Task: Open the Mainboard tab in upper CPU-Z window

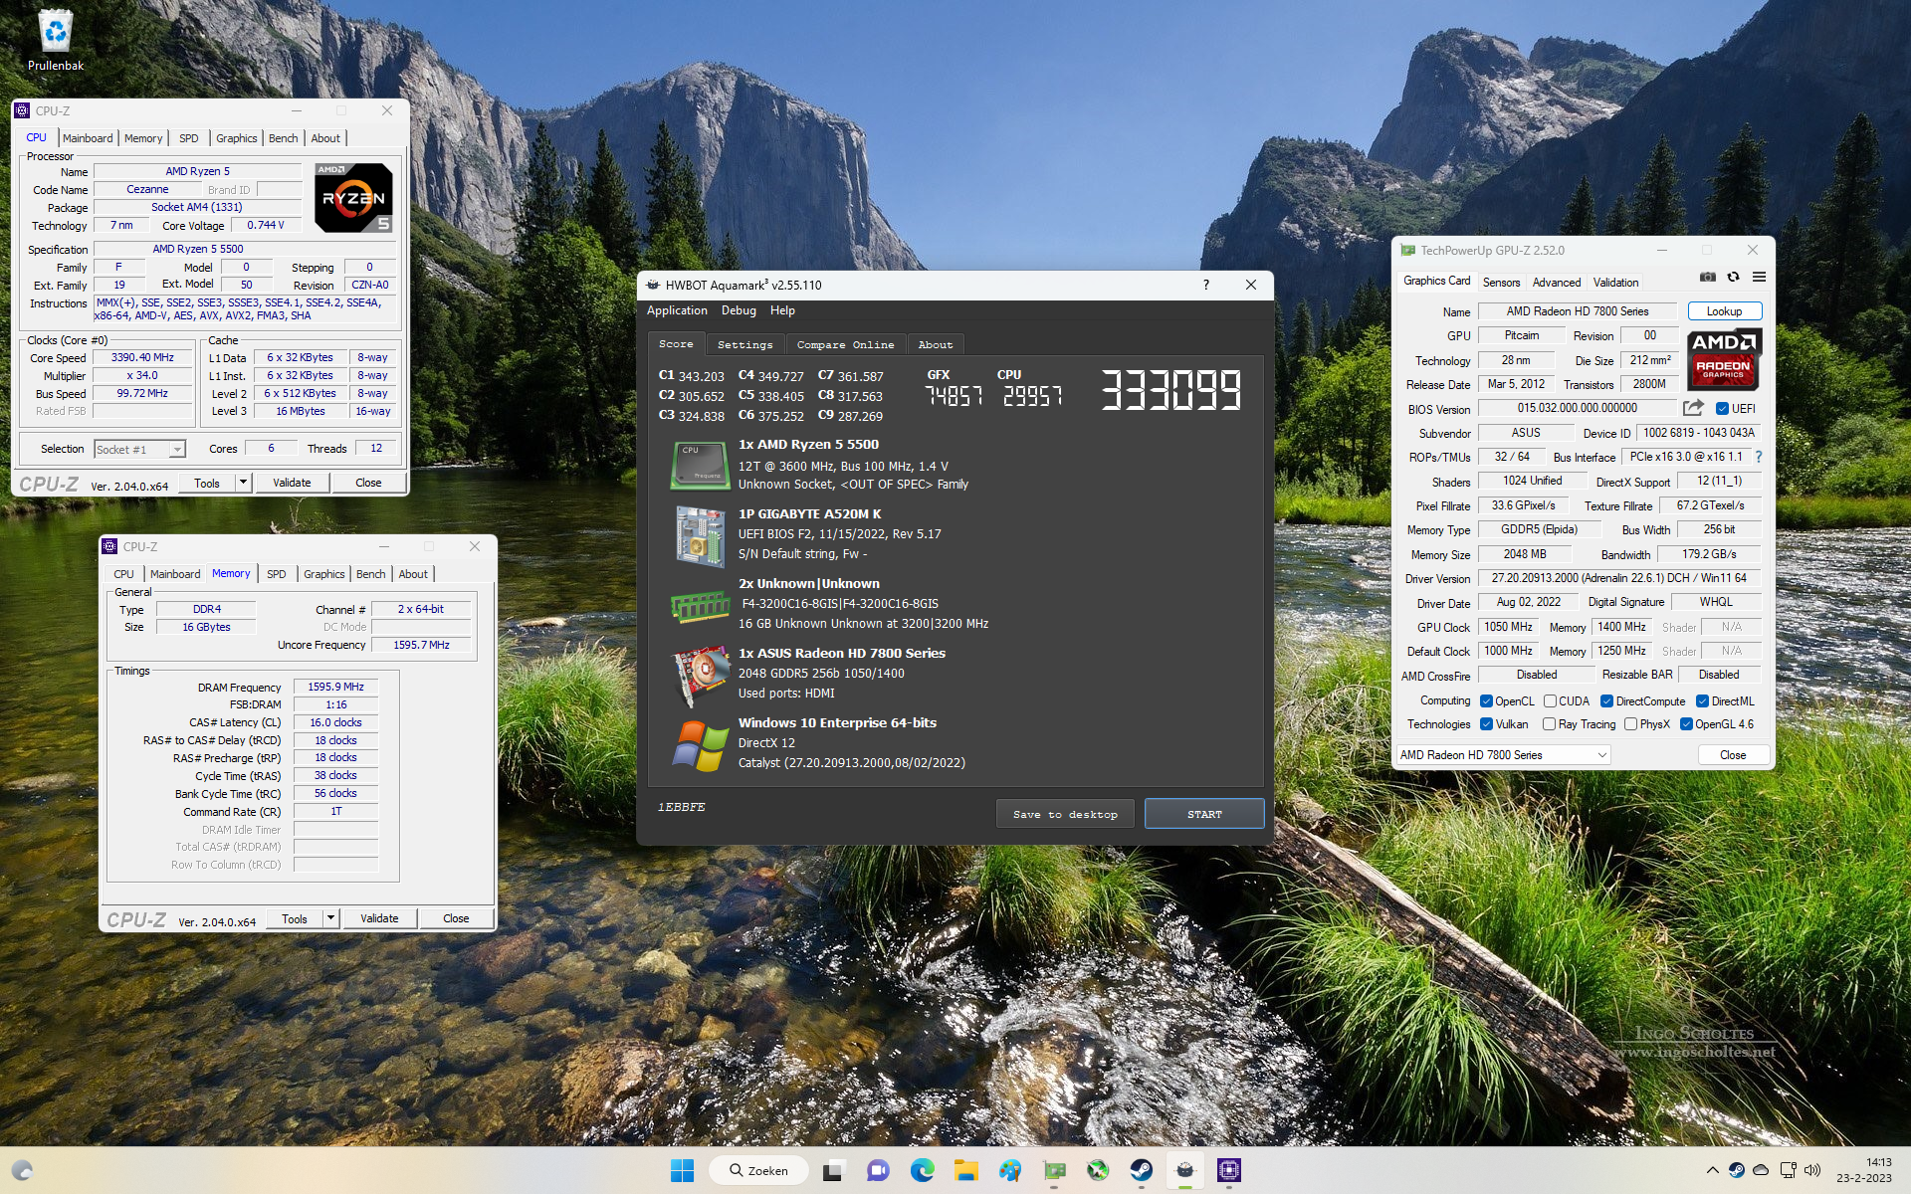Action: coord(88,138)
